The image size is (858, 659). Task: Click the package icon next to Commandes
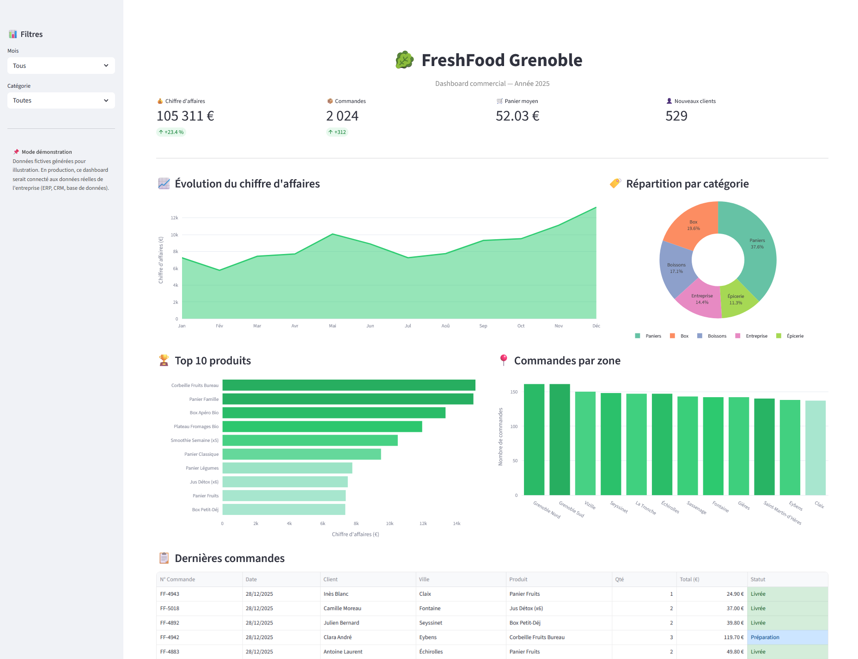[x=329, y=101]
